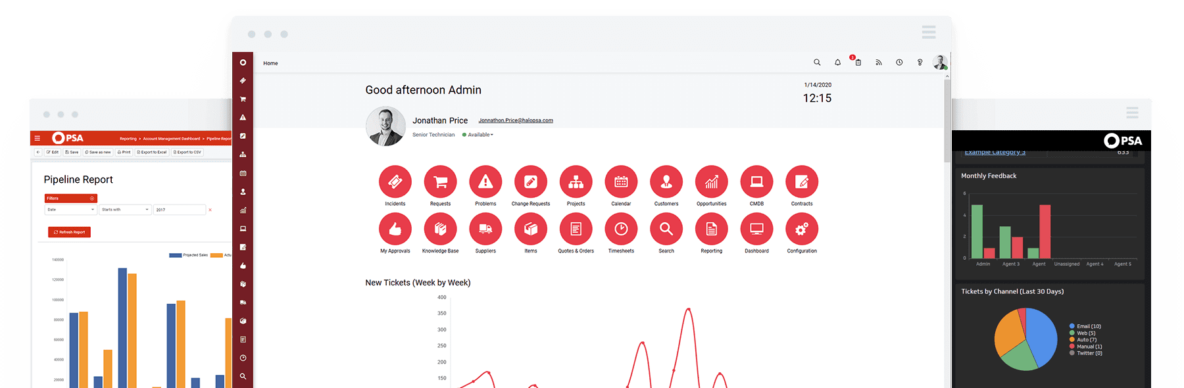Open the Configuration gears icon

point(802,229)
